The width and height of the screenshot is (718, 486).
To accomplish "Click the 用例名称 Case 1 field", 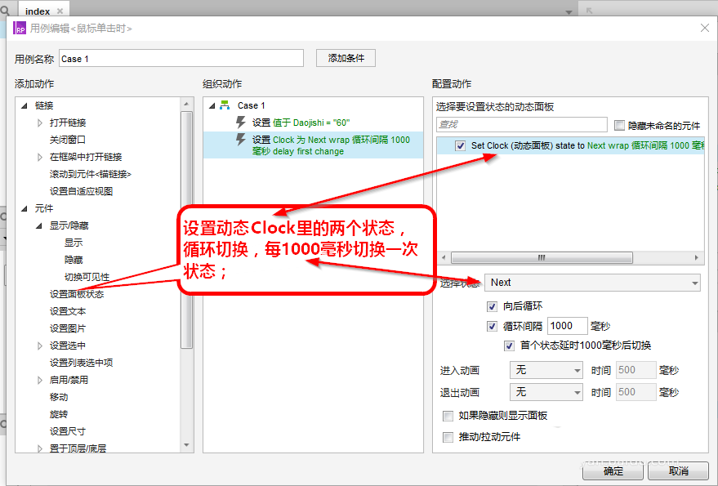I will click(181, 58).
